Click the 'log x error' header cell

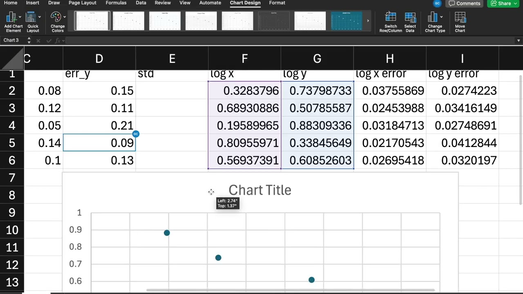390,75
